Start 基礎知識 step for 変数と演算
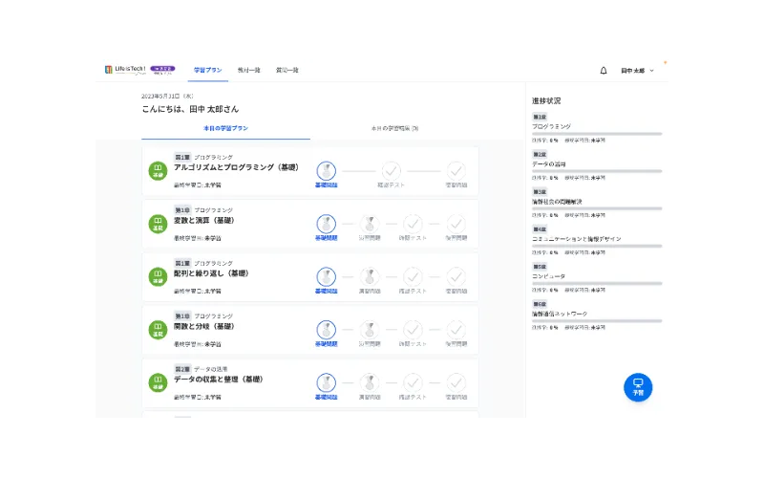Image resolution: width=764 pixels, height=478 pixels. pos(326,224)
